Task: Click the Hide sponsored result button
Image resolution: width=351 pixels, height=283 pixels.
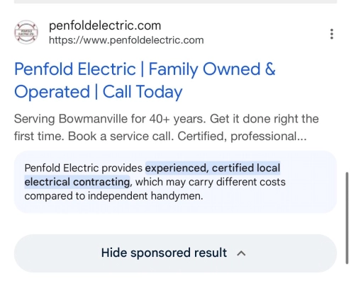Action: click(175, 253)
